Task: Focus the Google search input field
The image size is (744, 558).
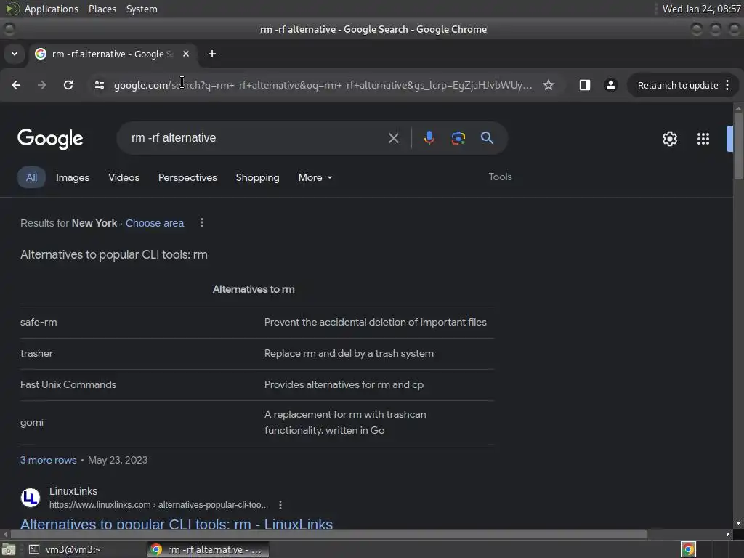Action: tap(256, 137)
